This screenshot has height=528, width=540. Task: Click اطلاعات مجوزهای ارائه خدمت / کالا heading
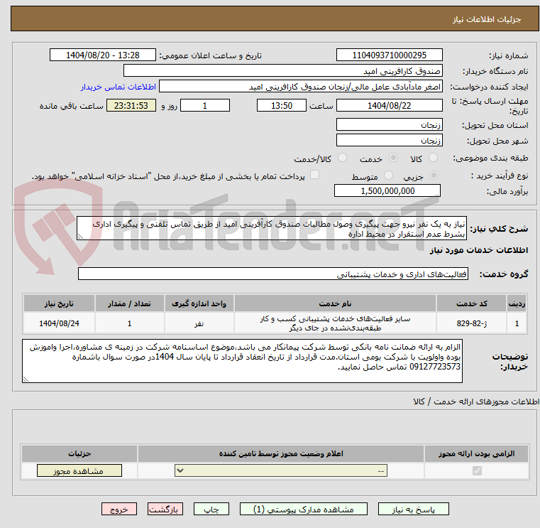coord(476,402)
